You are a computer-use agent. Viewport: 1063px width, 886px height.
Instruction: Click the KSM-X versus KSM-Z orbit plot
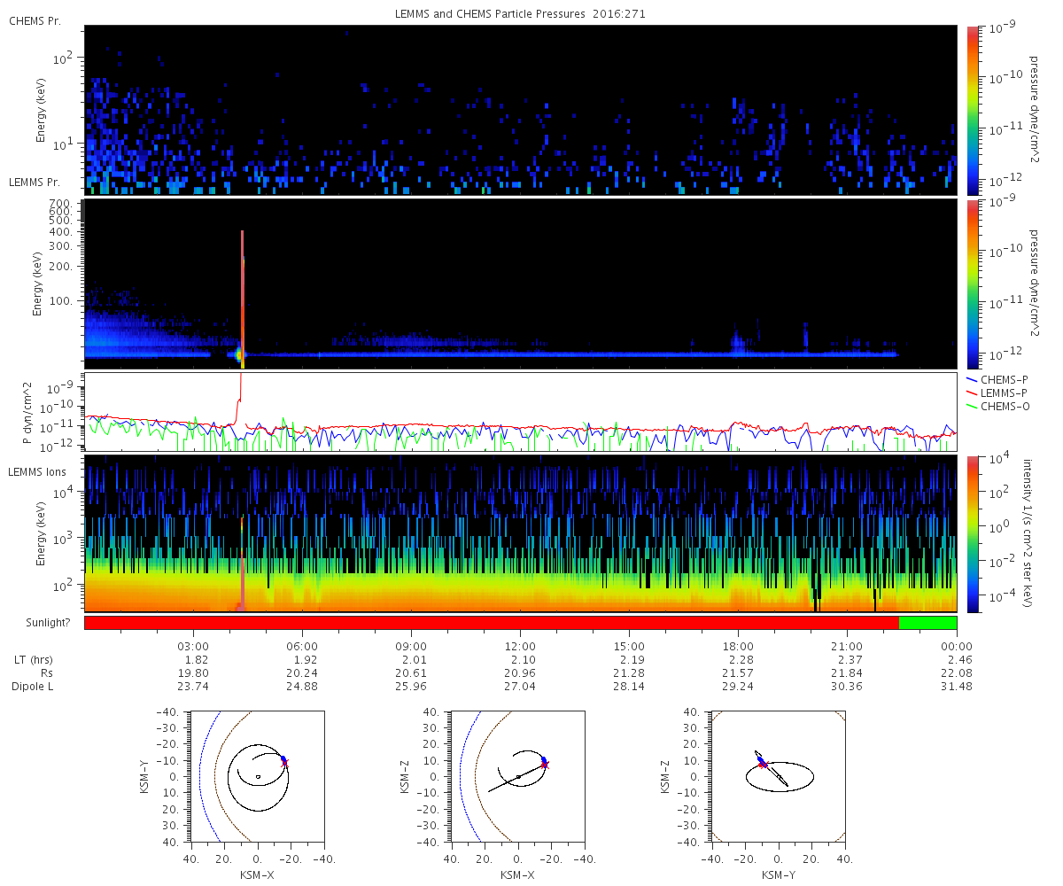pos(518,777)
